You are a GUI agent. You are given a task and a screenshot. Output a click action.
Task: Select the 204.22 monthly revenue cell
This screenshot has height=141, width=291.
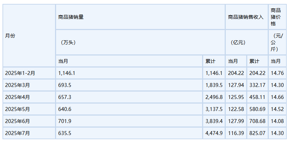click(x=236, y=73)
